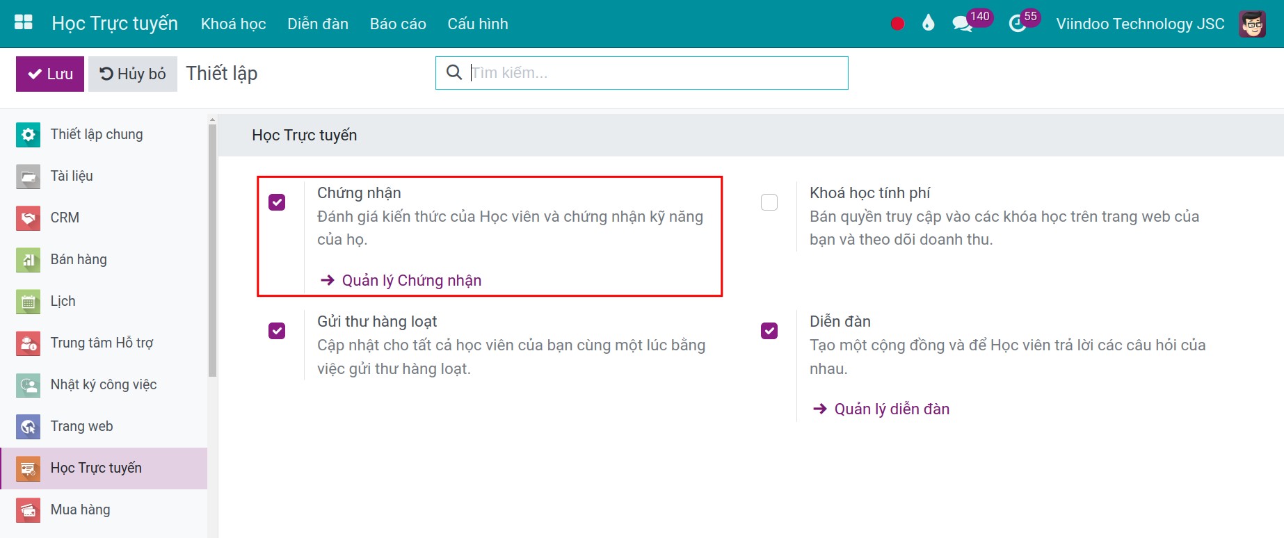Open the Khoá học menu

pyautogui.click(x=234, y=24)
